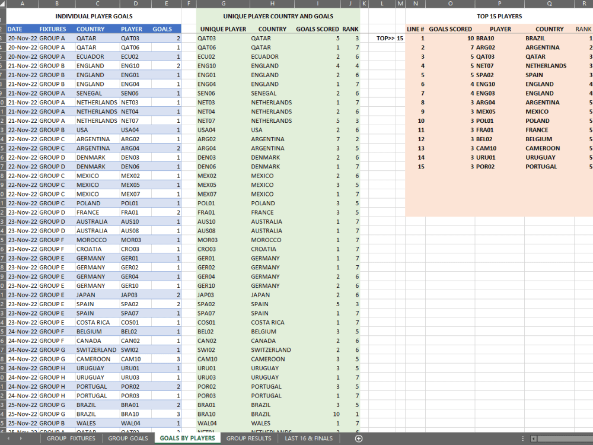Click the FIXTURES header cell
Viewport: 593px width, 445px height.
click(57, 29)
